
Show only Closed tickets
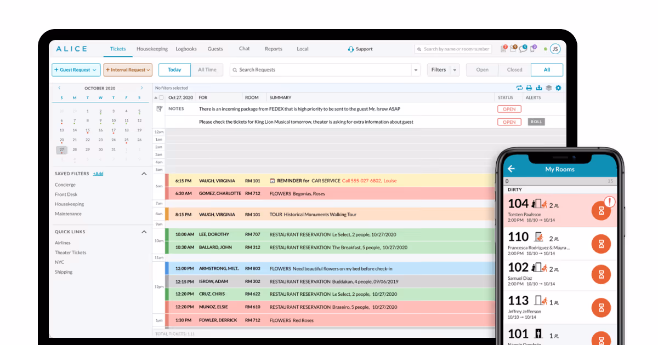pos(515,70)
